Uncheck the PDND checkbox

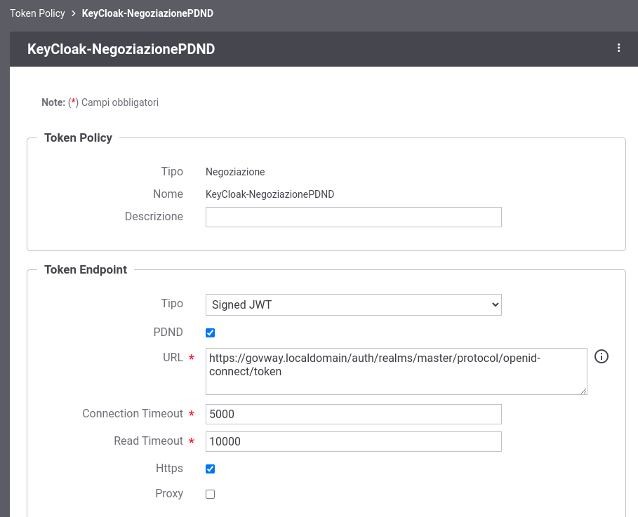click(210, 333)
